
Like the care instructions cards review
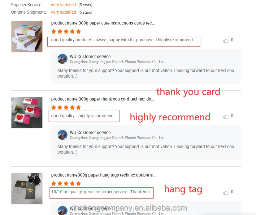tap(226, 40)
